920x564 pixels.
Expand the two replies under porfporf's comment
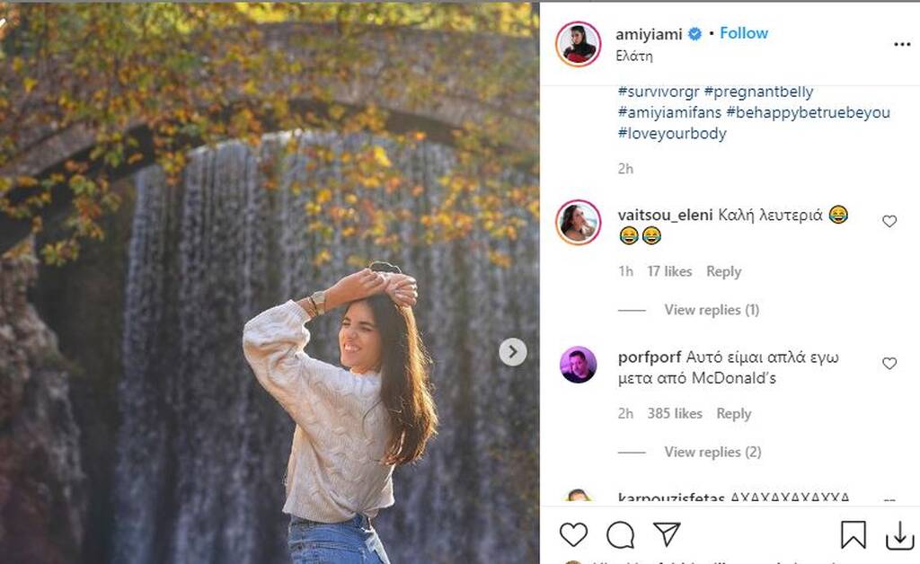[712, 452]
